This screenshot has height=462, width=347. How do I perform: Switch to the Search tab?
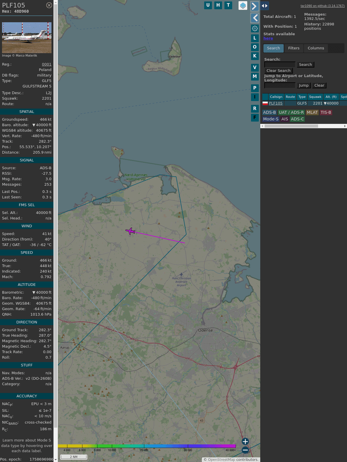pos(274,48)
